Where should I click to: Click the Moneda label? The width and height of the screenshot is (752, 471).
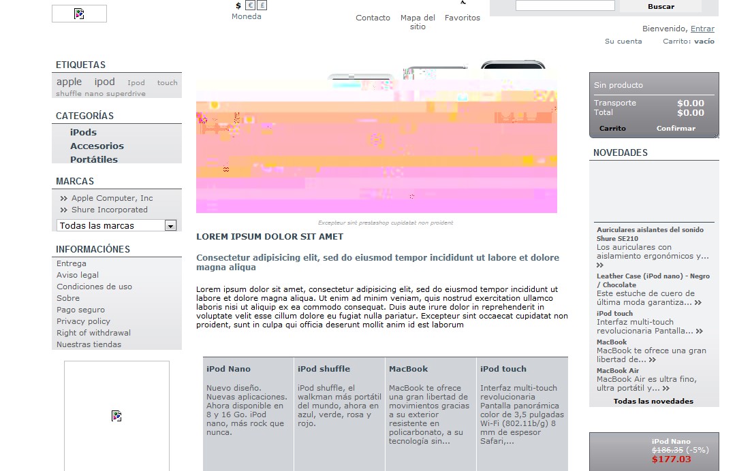point(247,16)
